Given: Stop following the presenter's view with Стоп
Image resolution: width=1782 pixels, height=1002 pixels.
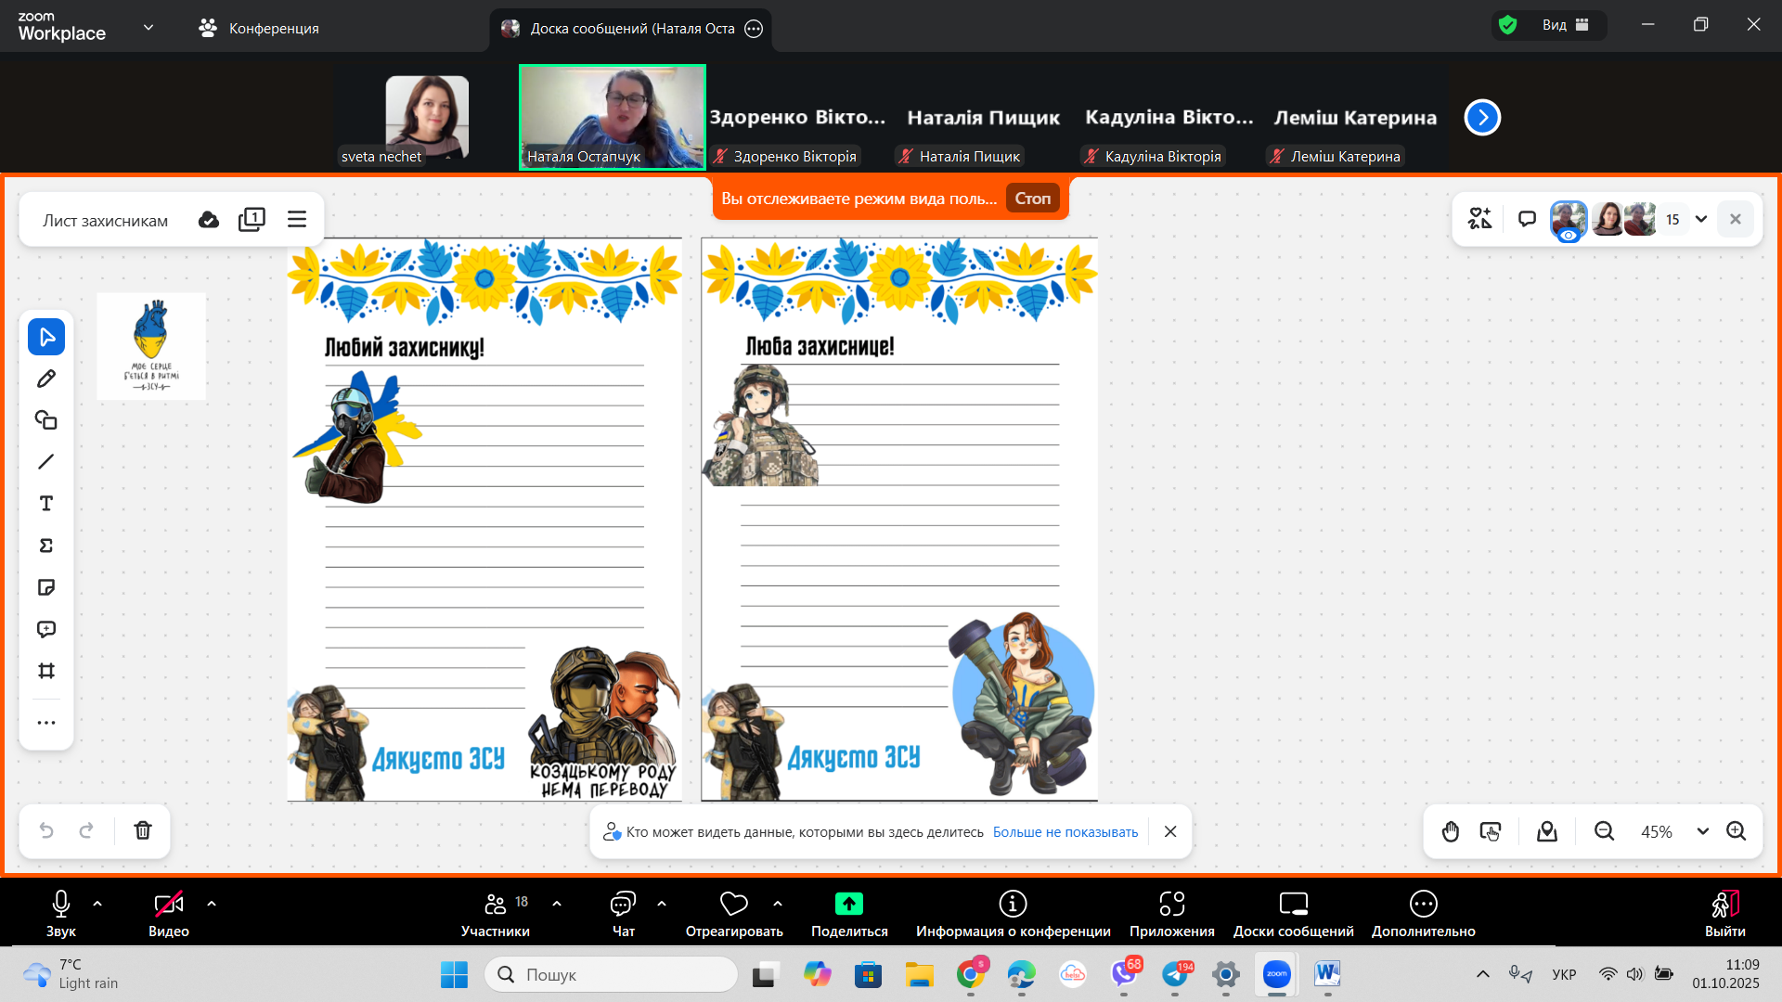Looking at the screenshot, I should pyautogui.click(x=1032, y=199).
